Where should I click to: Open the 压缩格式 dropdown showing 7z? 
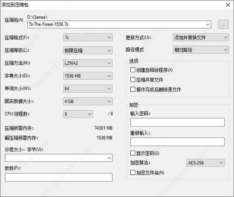tap(88, 37)
